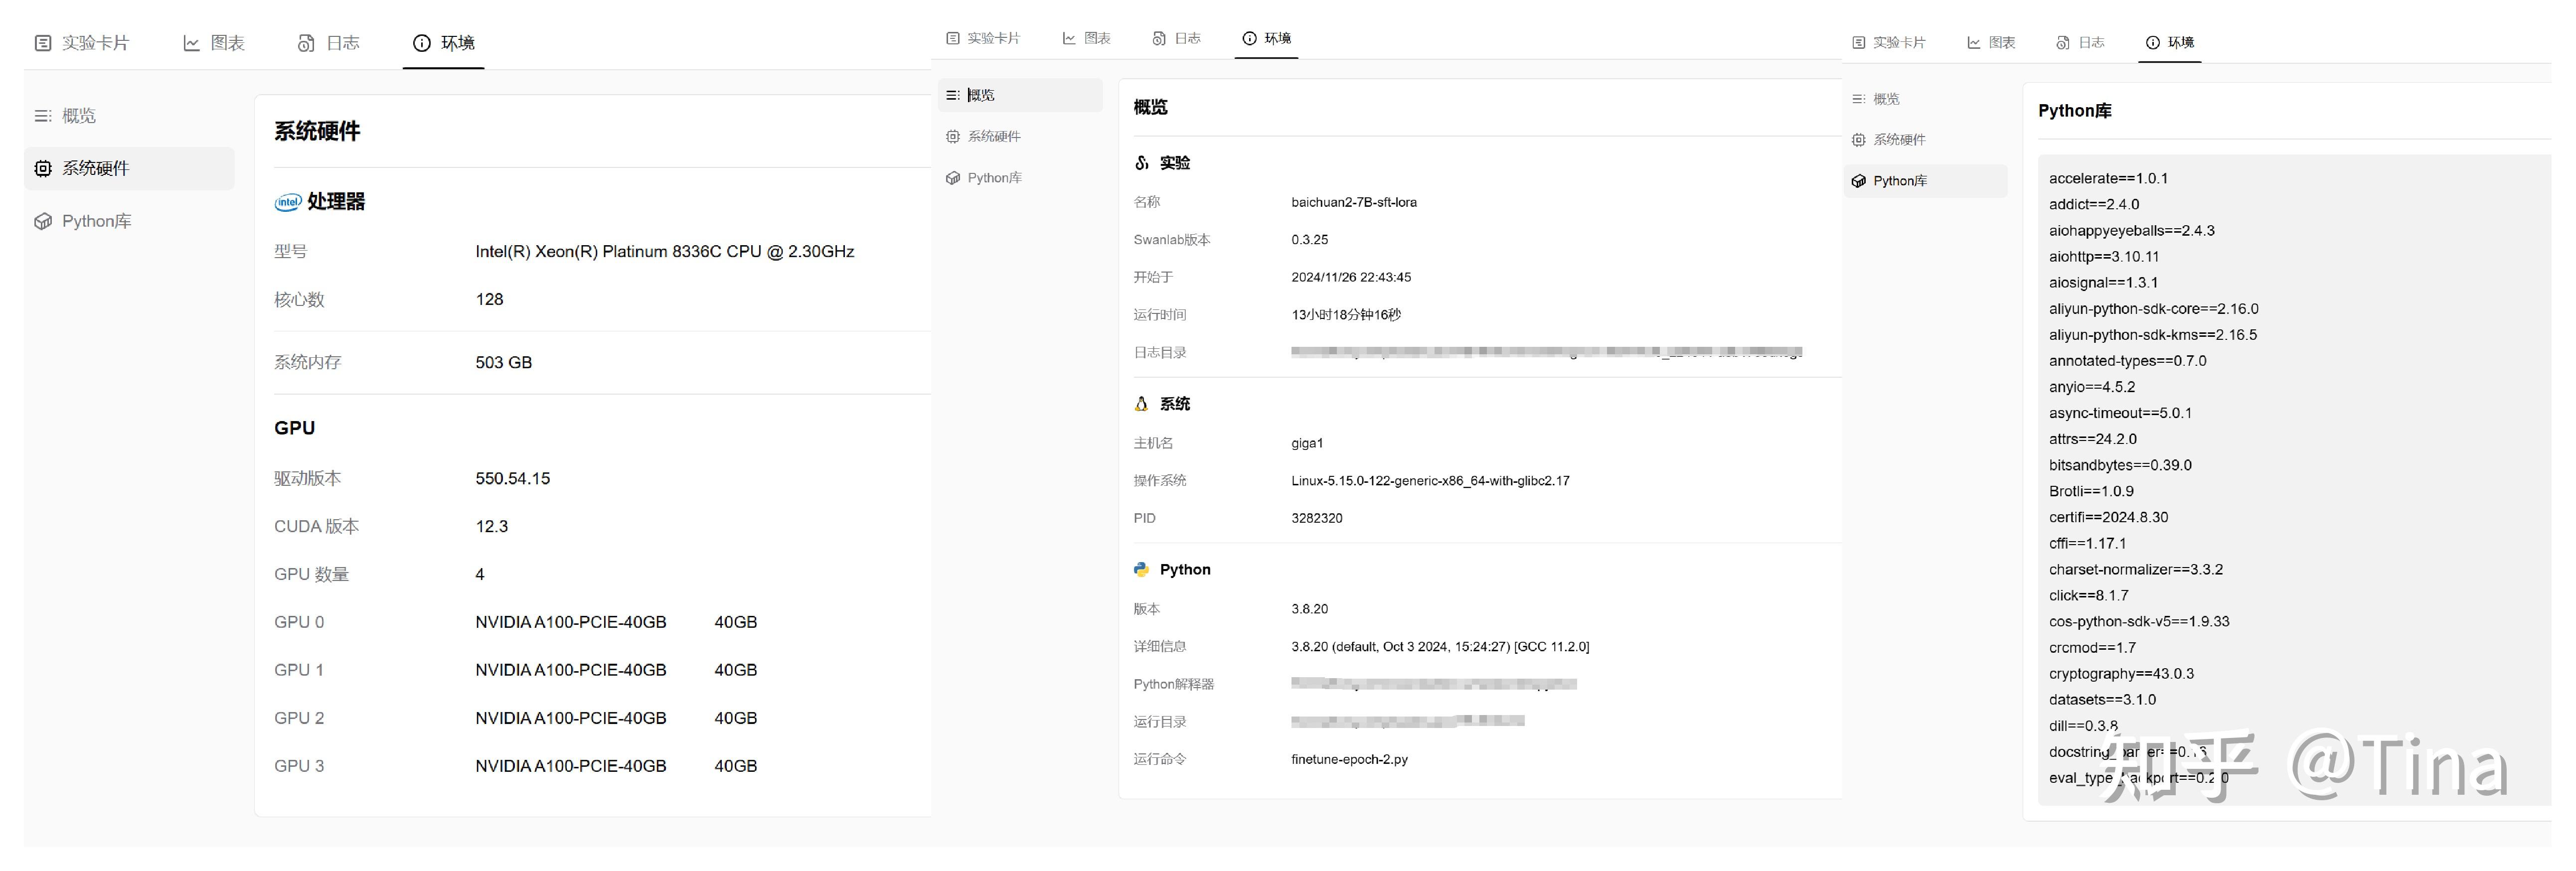Image resolution: width=2576 pixels, height=871 pixels.
Task: Click chip icon beside left 系统硬件
Action: [43, 169]
